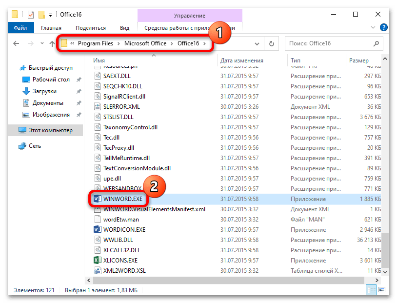Sort by the Размер column header
The height and width of the screenshot is (303, 397).
[359, 61]
